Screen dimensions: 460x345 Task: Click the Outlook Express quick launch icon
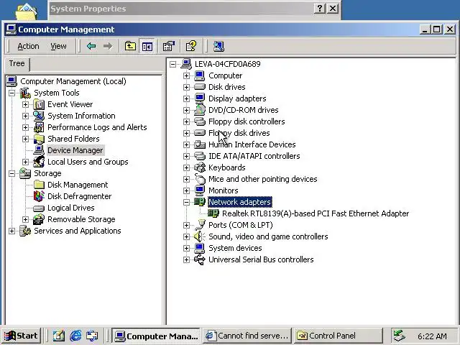(x=92, y=336)
